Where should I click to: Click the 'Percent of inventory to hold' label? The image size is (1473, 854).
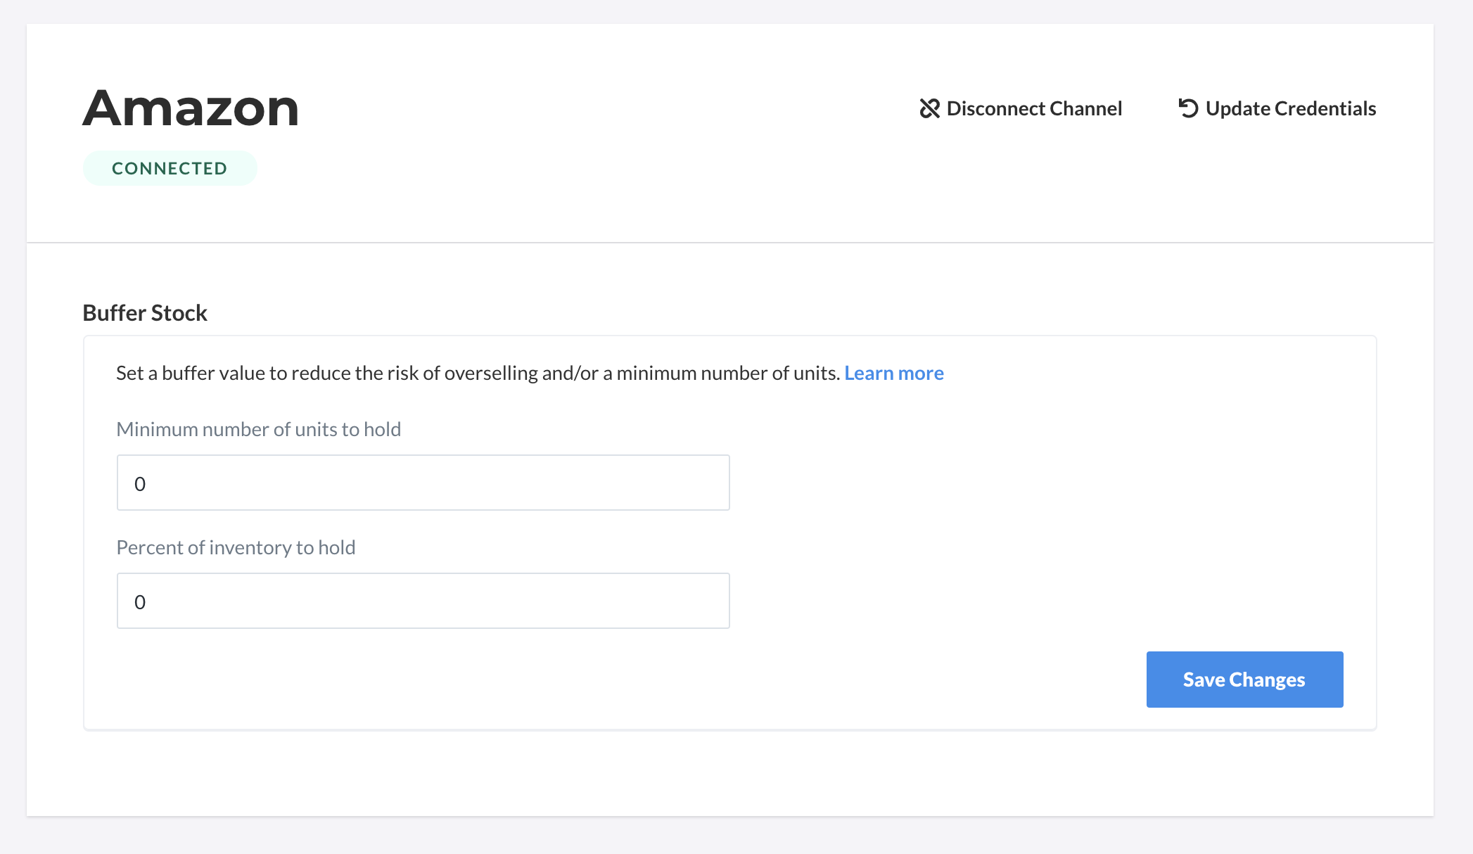tap(236, 547)
